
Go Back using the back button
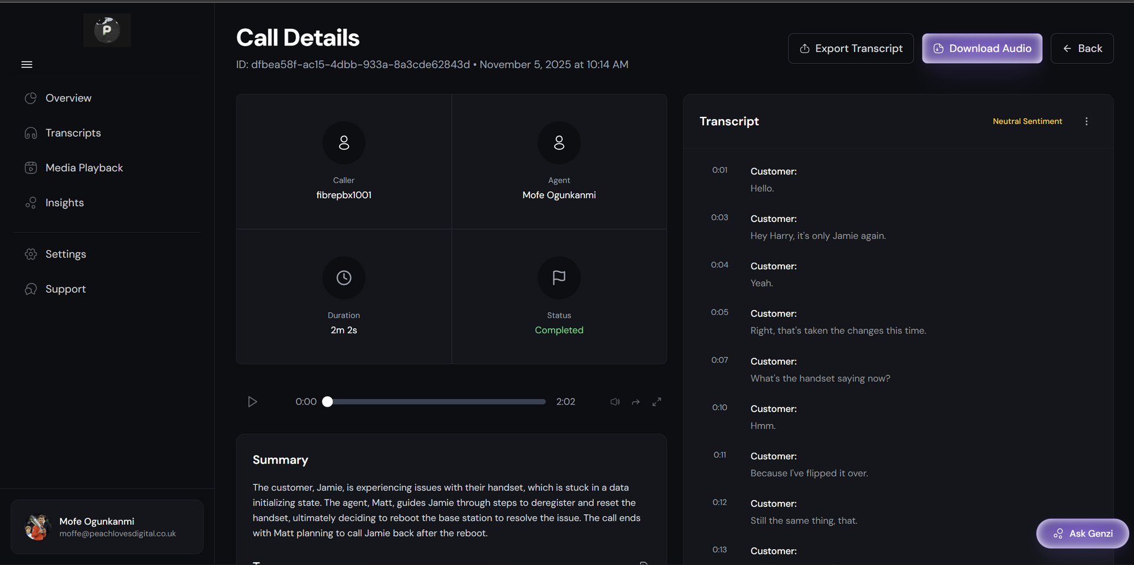pyautogui.click(x=1082, y=48)
